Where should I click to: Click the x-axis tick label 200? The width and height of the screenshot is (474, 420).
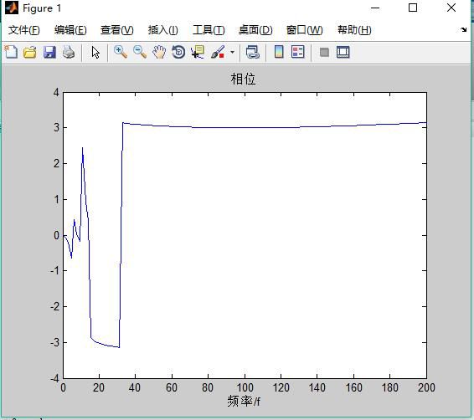(426, 387)
